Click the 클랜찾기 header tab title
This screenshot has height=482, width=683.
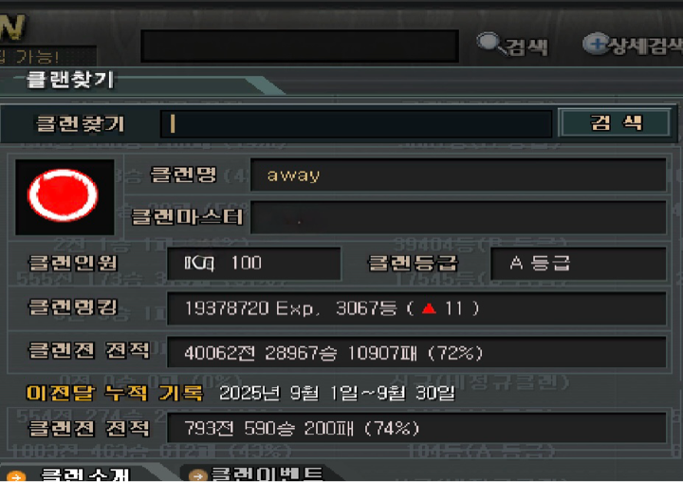click(69, 80)
